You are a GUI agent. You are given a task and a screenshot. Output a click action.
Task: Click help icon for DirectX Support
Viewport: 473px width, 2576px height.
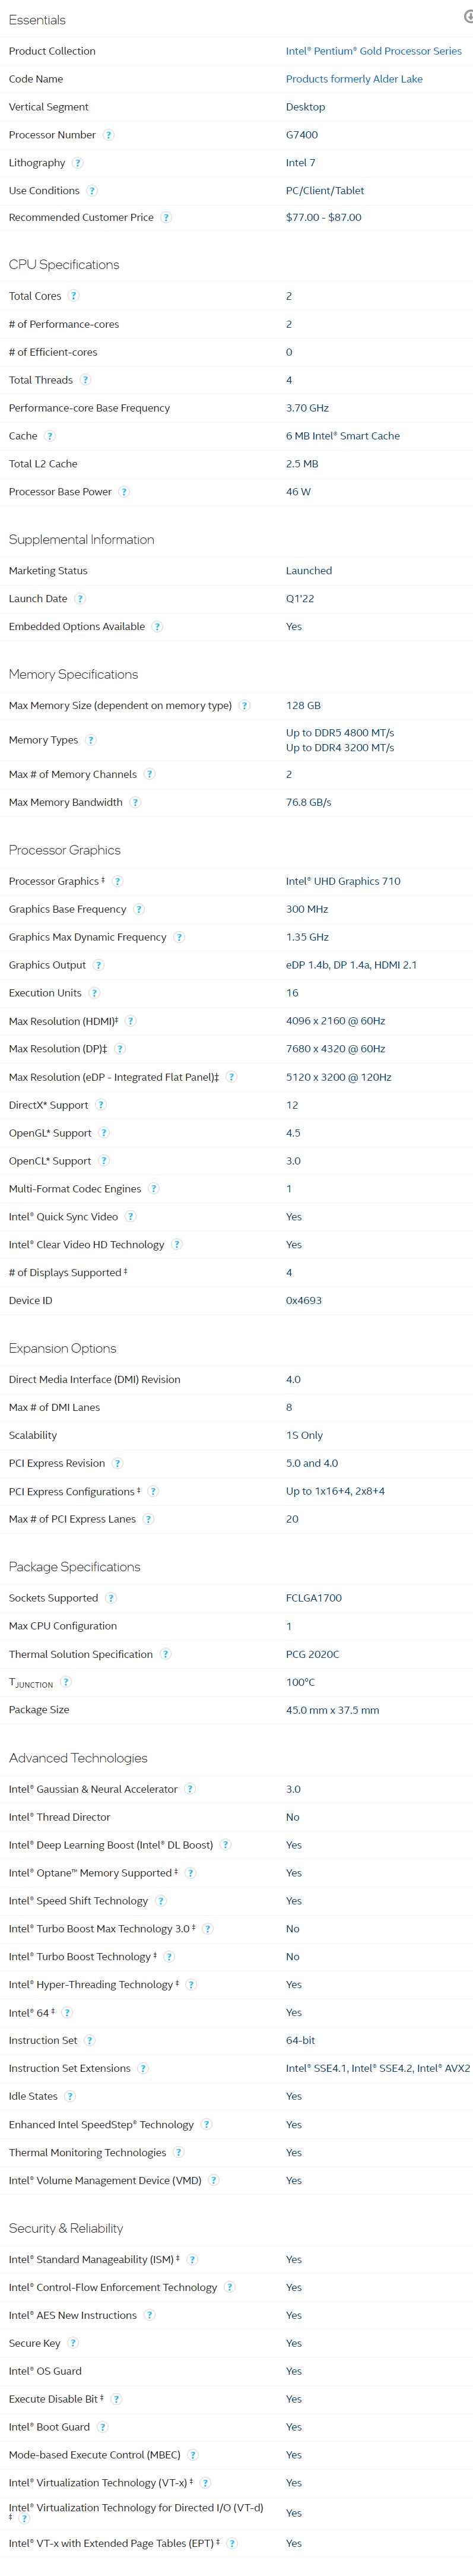101,1105
